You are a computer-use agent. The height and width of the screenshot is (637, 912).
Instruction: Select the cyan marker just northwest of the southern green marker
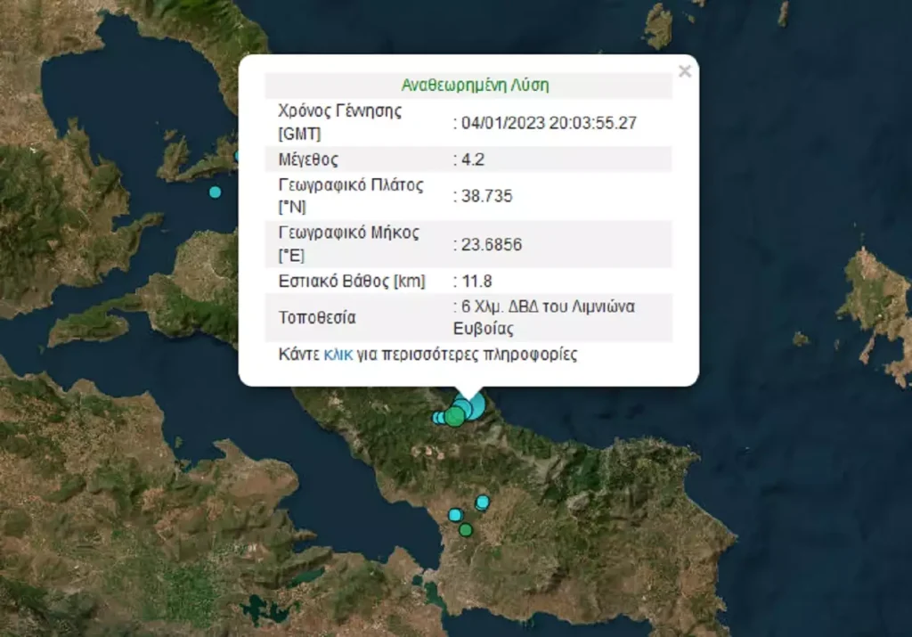(455, 514)
